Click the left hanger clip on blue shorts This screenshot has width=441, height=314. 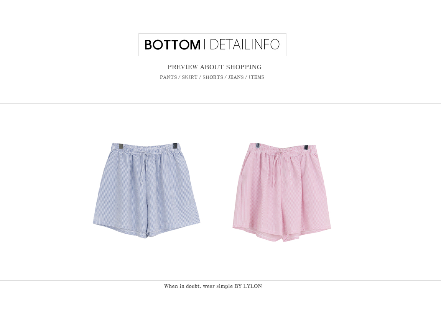121,146
